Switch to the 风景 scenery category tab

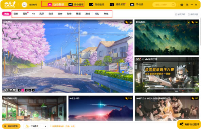click(x=42, y=14)
